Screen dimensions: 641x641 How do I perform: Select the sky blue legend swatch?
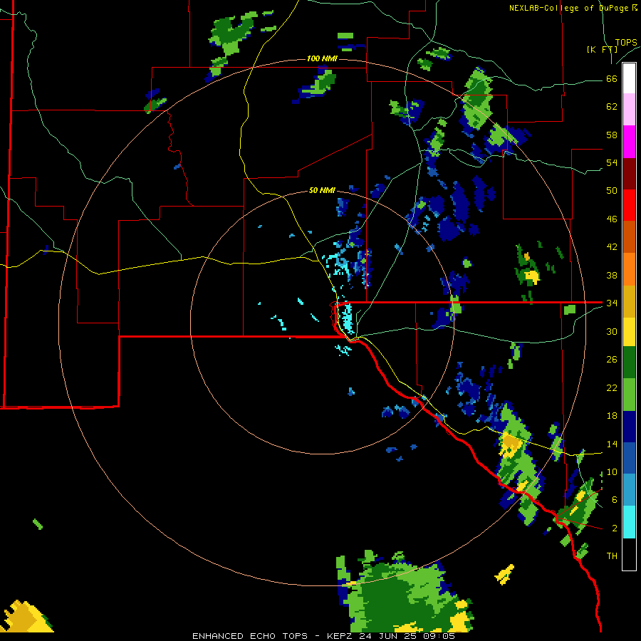(629, 490)
